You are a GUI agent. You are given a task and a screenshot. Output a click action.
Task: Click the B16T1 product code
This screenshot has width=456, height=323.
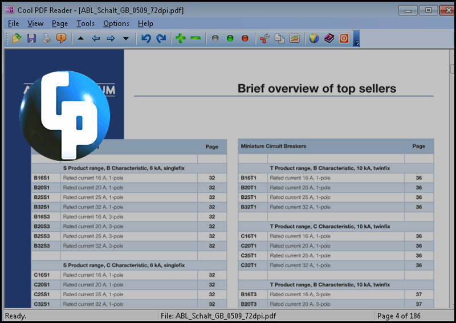click(249, 178)
